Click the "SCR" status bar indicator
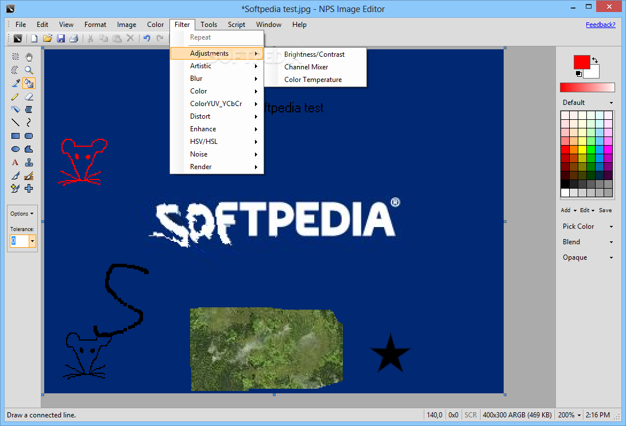Screen dimensions: 626x426 click(470, 415)
